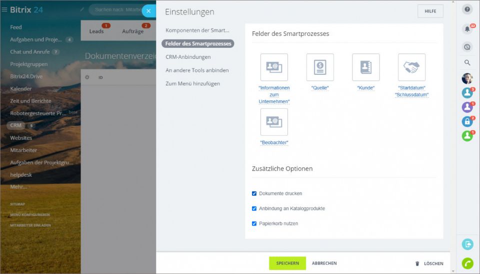The image size is (480, 274).
Task: Select the "Quelle" field icon
Action: 320,67
